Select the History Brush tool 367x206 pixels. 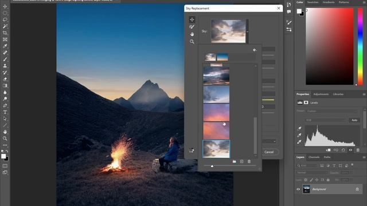(x=5, y=73)
